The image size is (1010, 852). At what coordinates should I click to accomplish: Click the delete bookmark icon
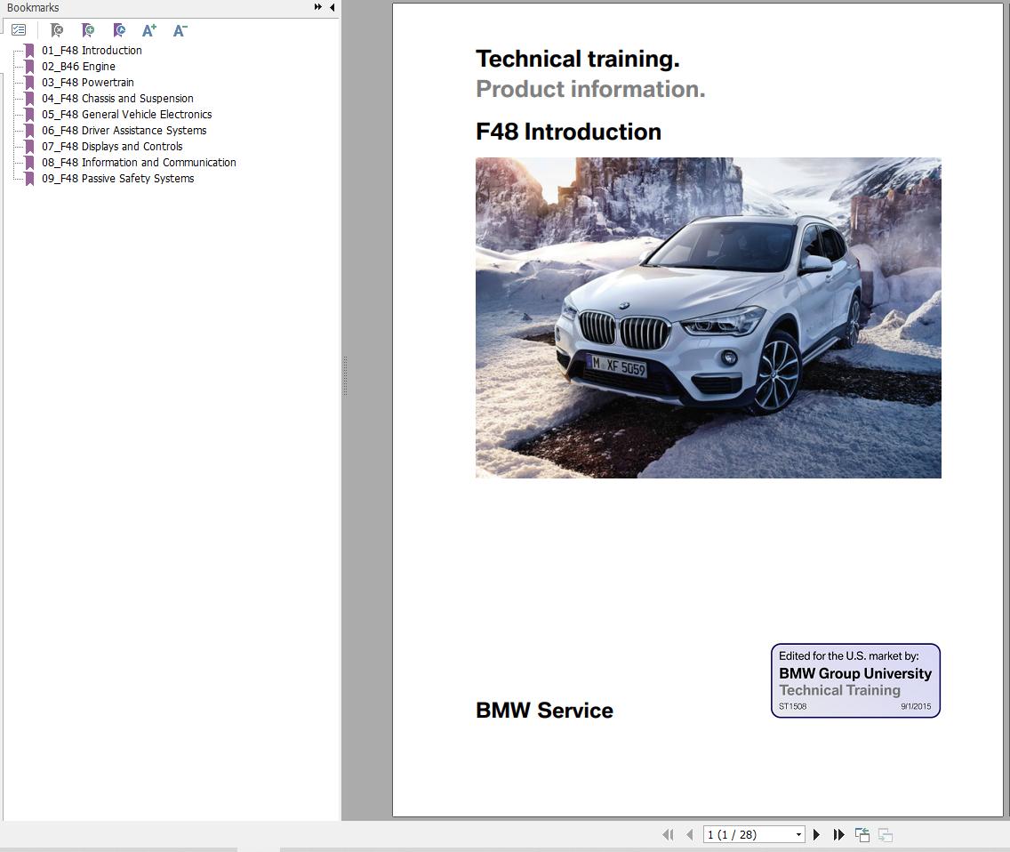pos(57,30)
